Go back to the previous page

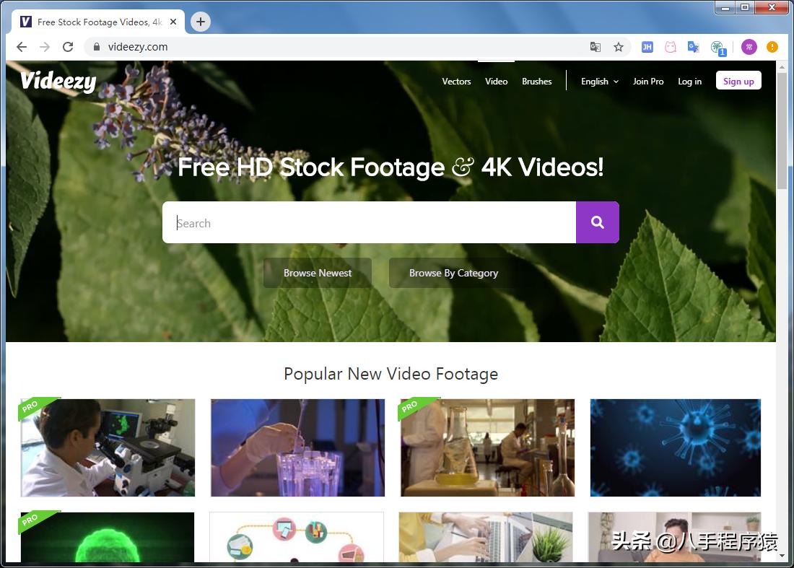tap(21, 47)
